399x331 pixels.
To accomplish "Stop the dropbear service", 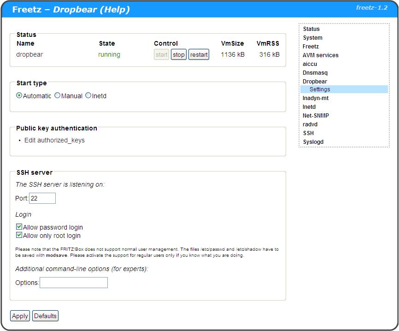I will click(x=179, y=54).
